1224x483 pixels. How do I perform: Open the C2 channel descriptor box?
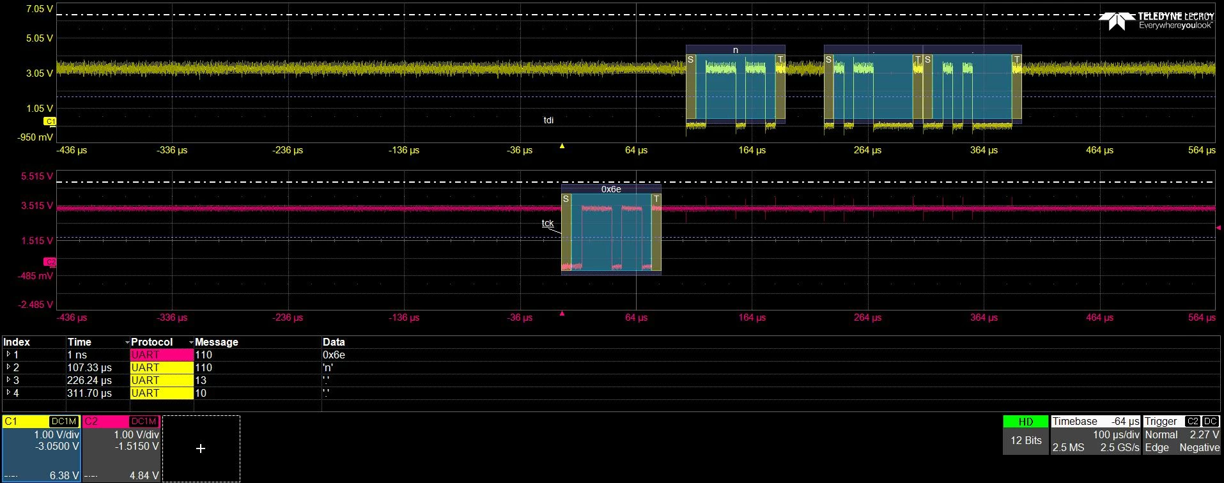(121, 448)
